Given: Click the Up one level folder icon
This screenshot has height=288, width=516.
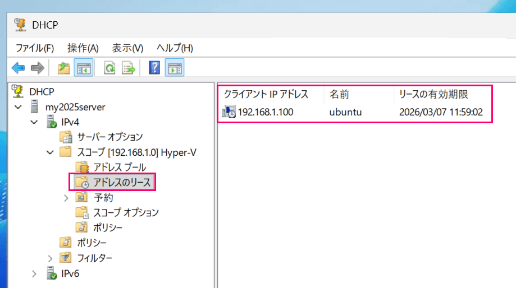Looking at the screenshot, I should click(63, 68).
